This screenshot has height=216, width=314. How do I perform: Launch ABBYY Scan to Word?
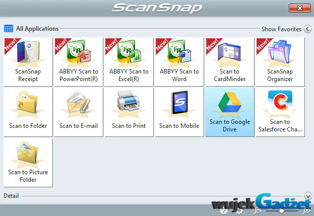pos(179,62)
